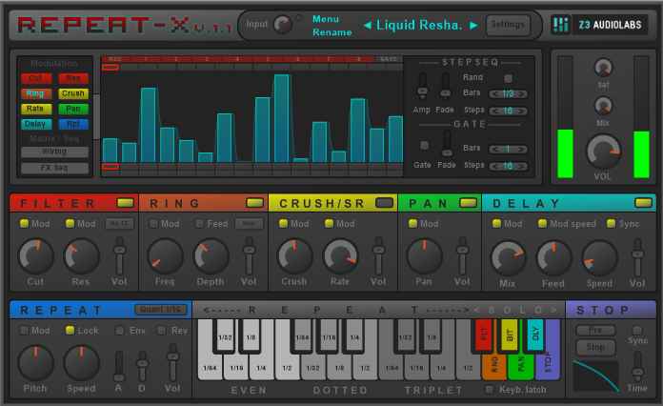Toggle the PAN section power switch
Screen dimensions: 663x406
[x=468, y=203]
